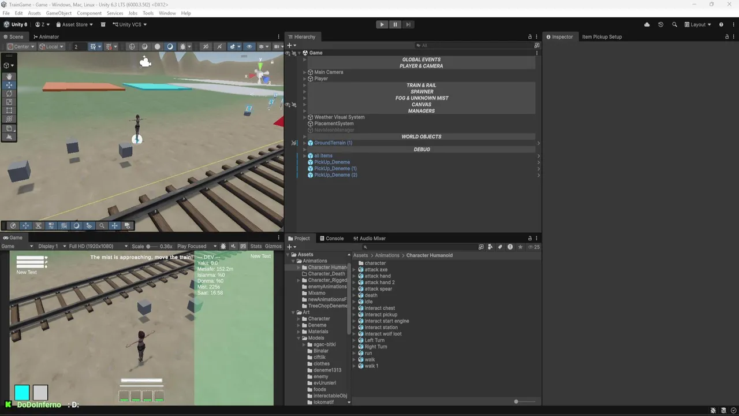739x416 pixels.
Task: Click the Step frame button
Action: 408,24
